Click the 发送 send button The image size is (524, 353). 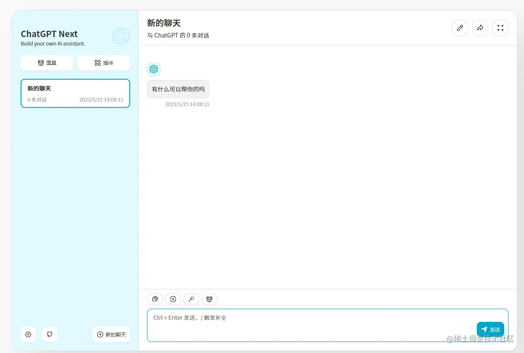pyautogui.click(x=490, y=329)
